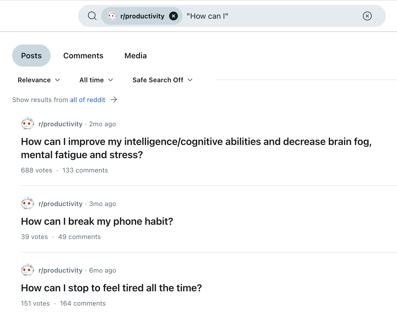Click the search magnifying glass icon
The height and width of the screenshot is (318, 397).
coord(92,16)
